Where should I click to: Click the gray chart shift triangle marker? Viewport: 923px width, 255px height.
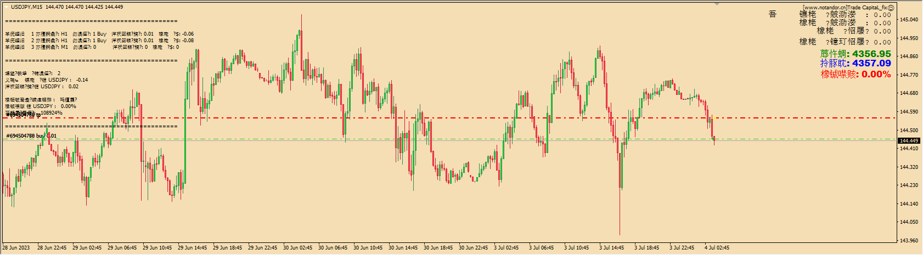[717, 4]
